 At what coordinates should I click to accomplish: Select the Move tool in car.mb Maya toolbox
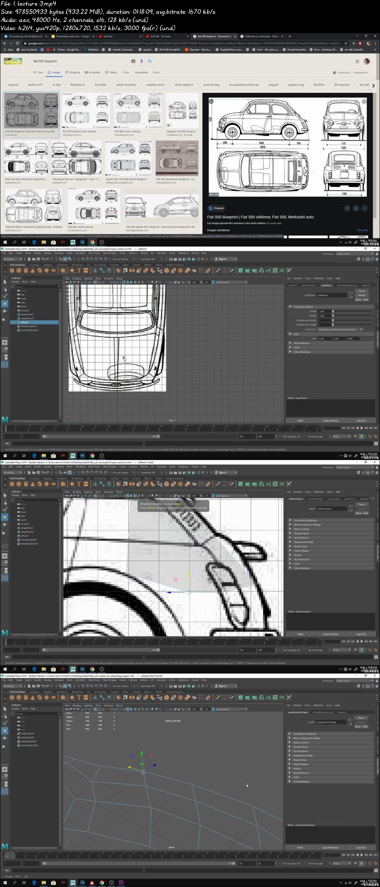[5, 304]
